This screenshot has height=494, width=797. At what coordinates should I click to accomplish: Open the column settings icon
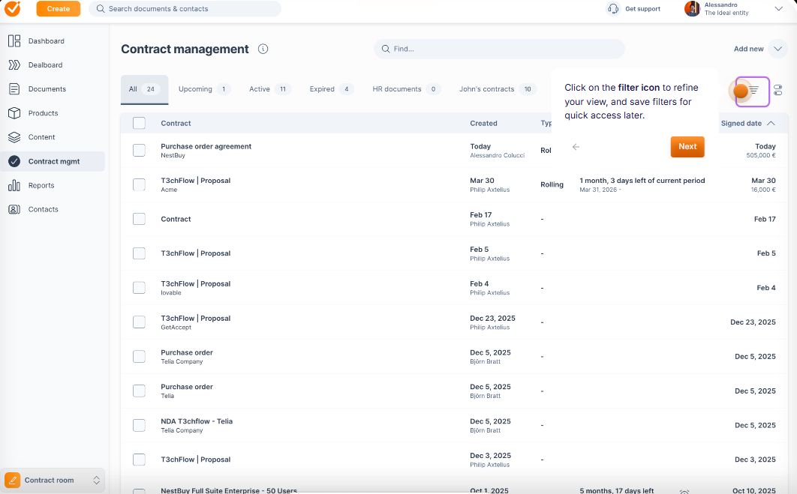pos(777,91)
